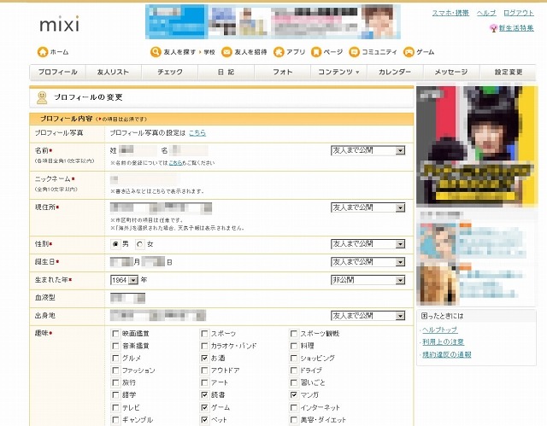Check the 映画鑑賞 checkbox

pyautogui.click(x=115, y=334)
